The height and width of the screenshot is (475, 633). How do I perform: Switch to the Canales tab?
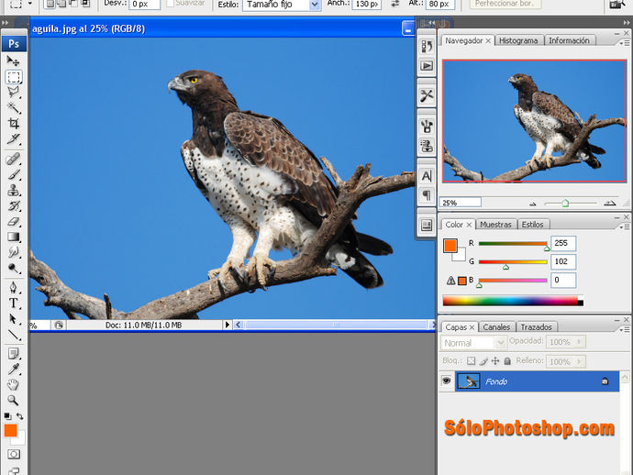pyautogui.click(x=496, y=326)
